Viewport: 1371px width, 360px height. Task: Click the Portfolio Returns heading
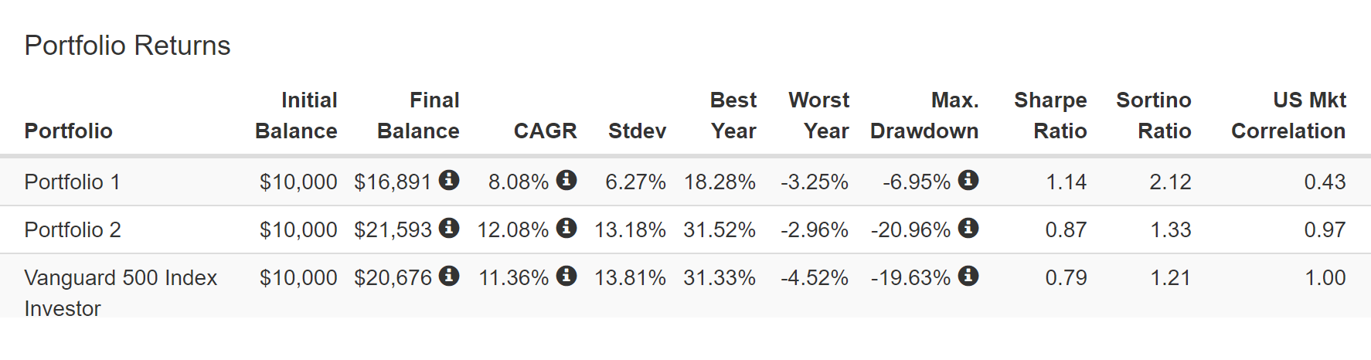coord(128,46)
